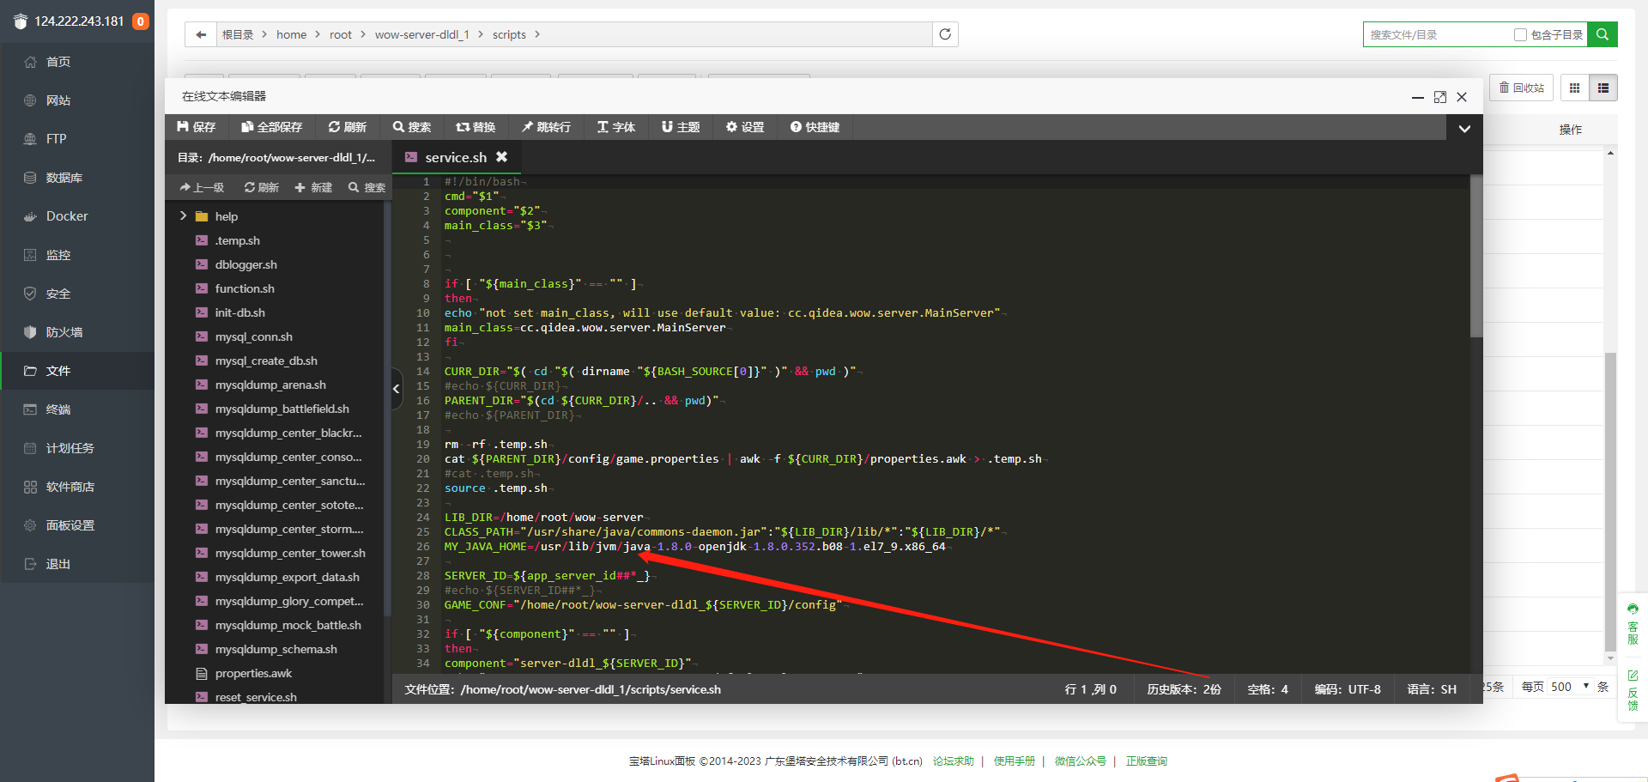The width and height of the screenshot is (1648, 782).
Task: Open editor Settings (设置) gear
Action: click(745, 127)
